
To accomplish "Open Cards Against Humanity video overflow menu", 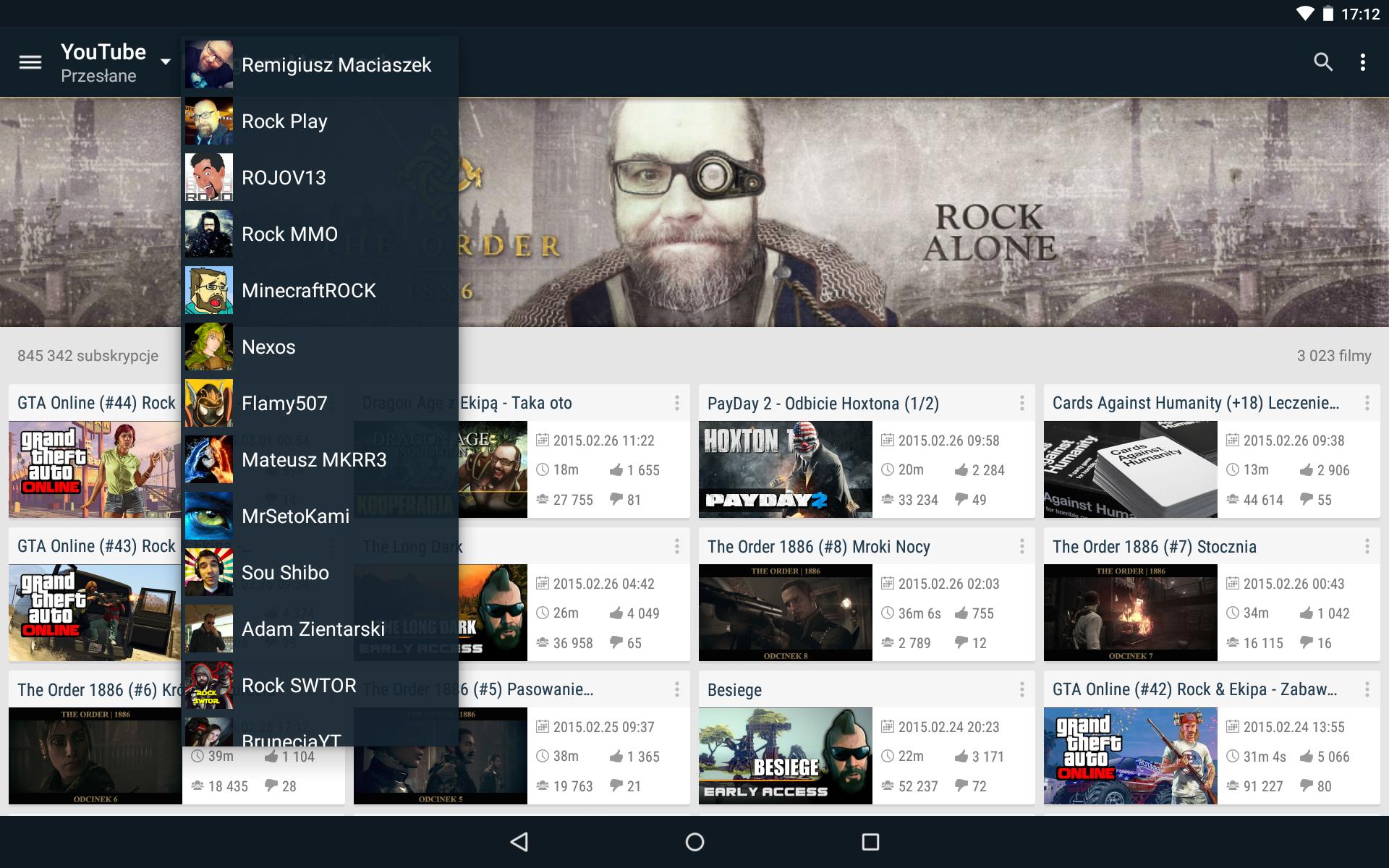I will click(x=1367, y=403).
